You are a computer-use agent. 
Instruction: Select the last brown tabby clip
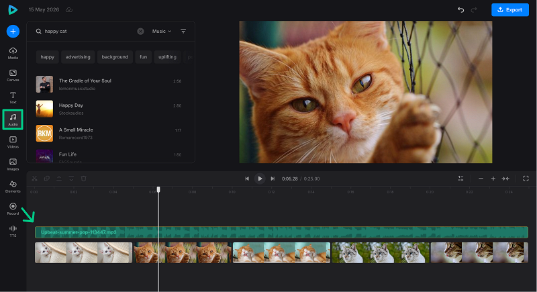[x=479, y=252]
